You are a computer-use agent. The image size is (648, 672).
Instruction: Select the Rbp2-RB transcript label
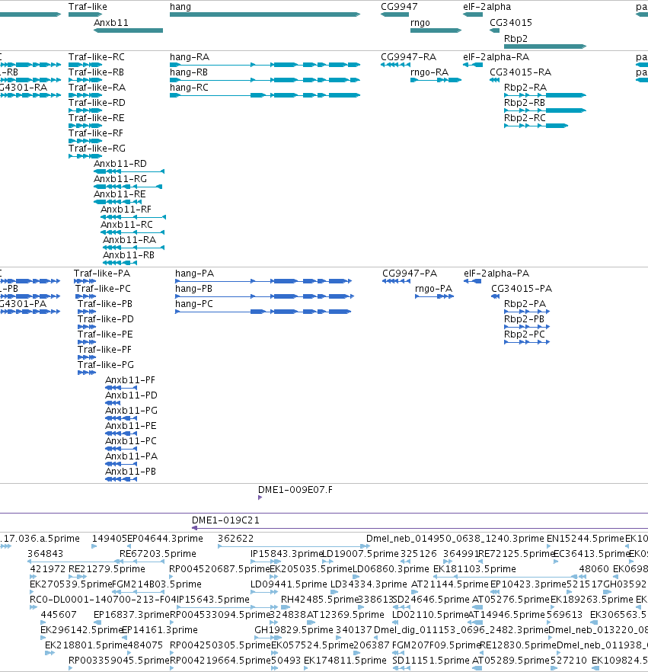point(525,103)
